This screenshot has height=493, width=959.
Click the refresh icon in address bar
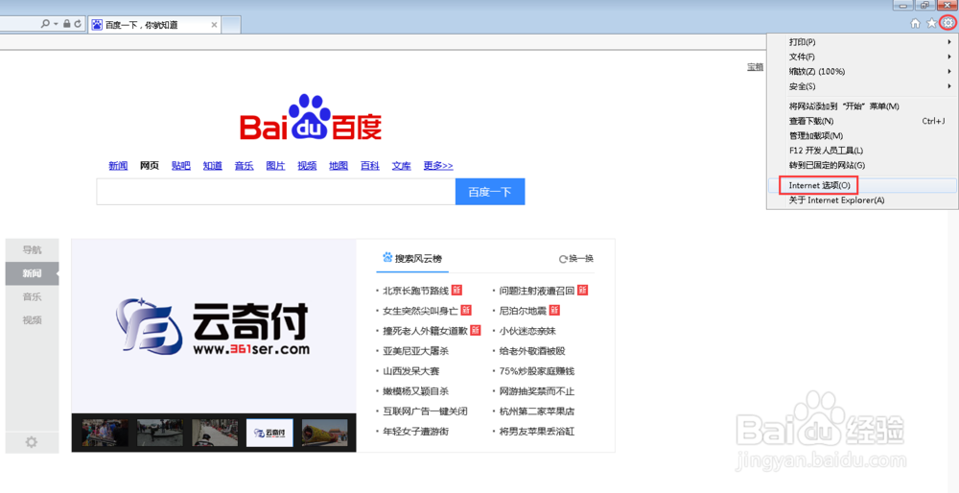[x=77, y=24]
